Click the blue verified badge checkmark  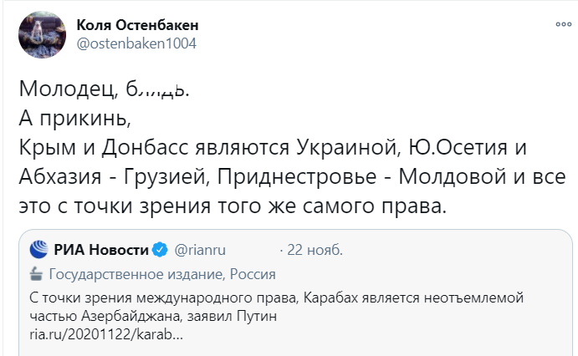160,250
